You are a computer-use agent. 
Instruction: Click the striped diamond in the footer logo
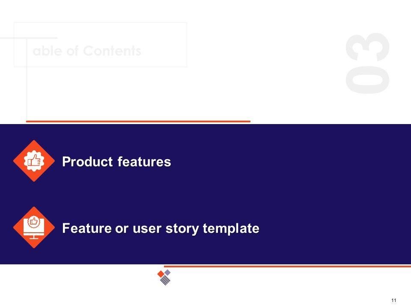click(165, 280)
